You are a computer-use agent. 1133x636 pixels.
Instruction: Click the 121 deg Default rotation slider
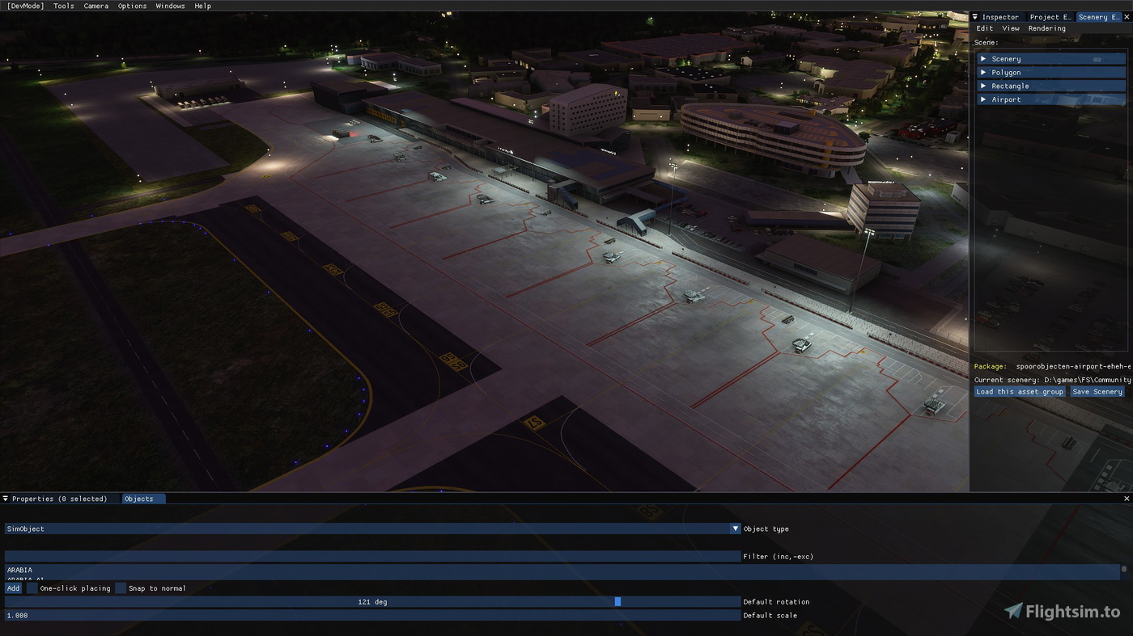tap(617, 601)
